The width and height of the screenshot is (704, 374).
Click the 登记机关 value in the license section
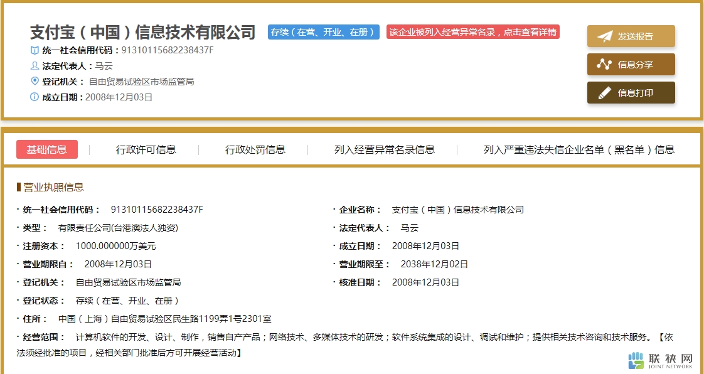129,282
